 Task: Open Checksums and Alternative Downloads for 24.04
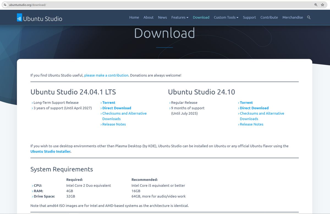point(124,113)
